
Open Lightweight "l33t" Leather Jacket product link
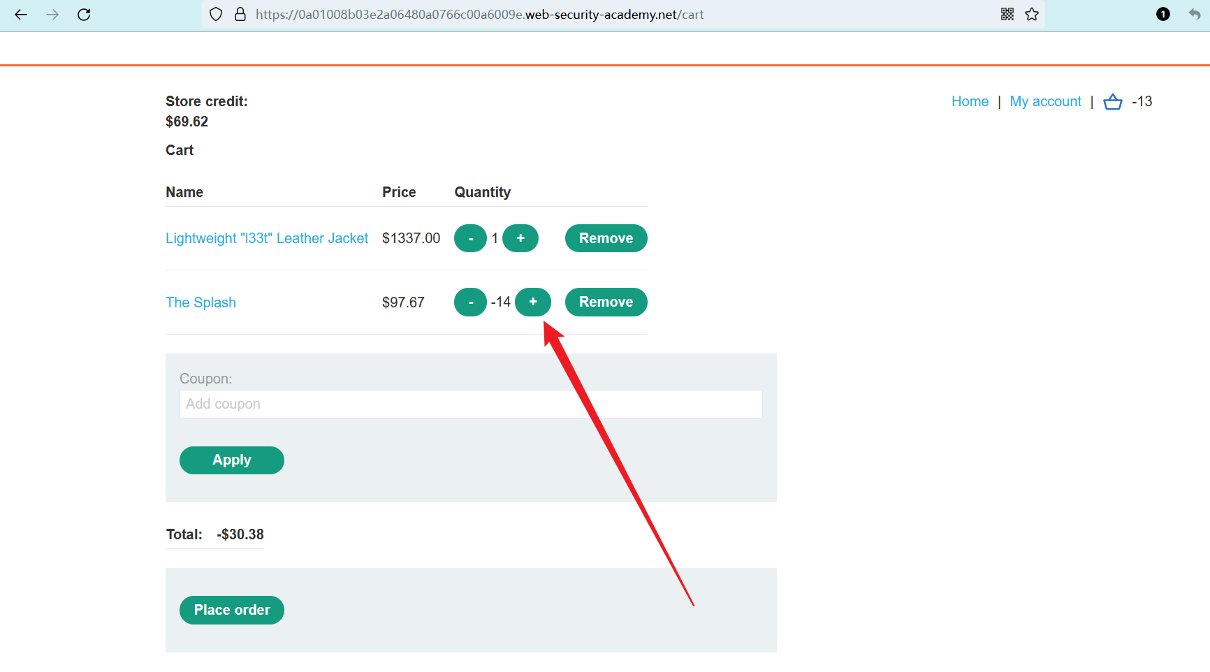coord(267,239)
